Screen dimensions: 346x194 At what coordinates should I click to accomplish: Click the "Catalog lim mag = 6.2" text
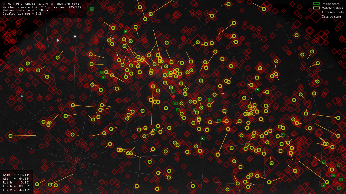pyautogui.click(x=22, y=13)
